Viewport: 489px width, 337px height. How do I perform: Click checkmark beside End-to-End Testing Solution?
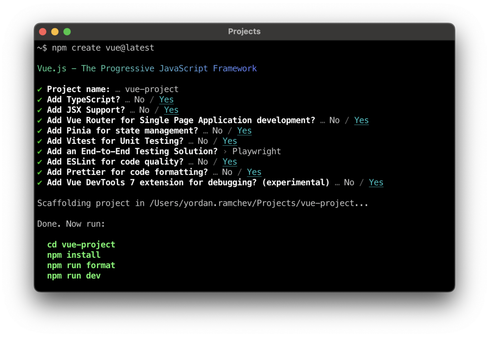[x=40, y=152]
